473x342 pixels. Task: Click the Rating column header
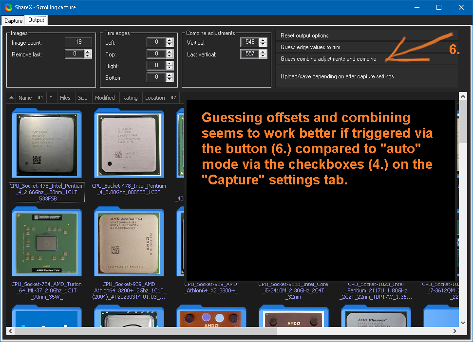click(x=130, y=98)
